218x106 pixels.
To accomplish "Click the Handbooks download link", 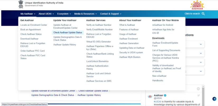I will [158, 81].
